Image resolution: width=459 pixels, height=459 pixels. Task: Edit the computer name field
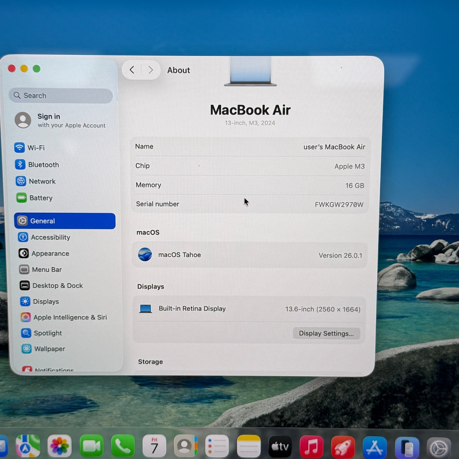[334, 147]
